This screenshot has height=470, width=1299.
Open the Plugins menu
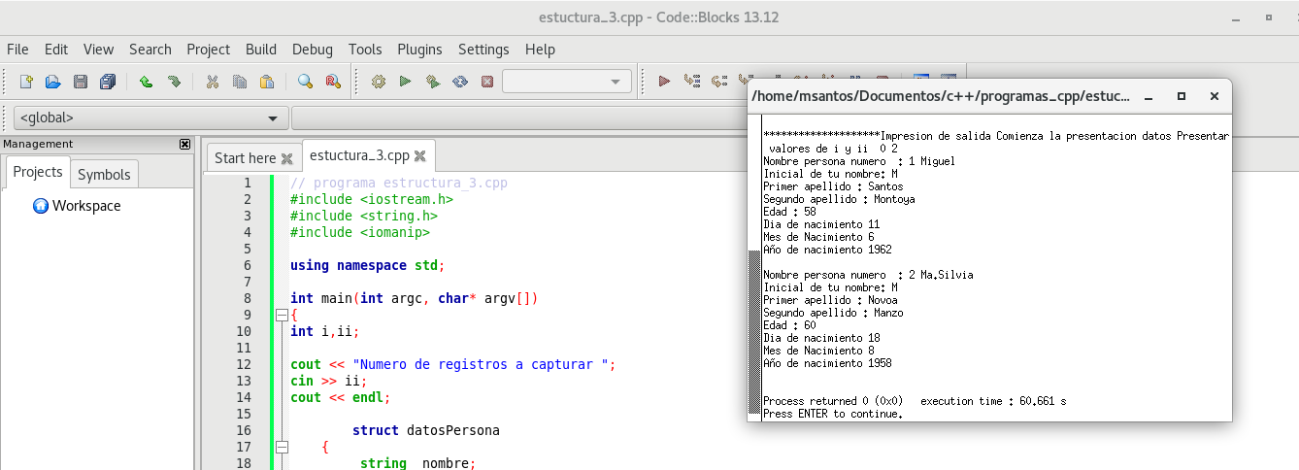coord(419,50)
